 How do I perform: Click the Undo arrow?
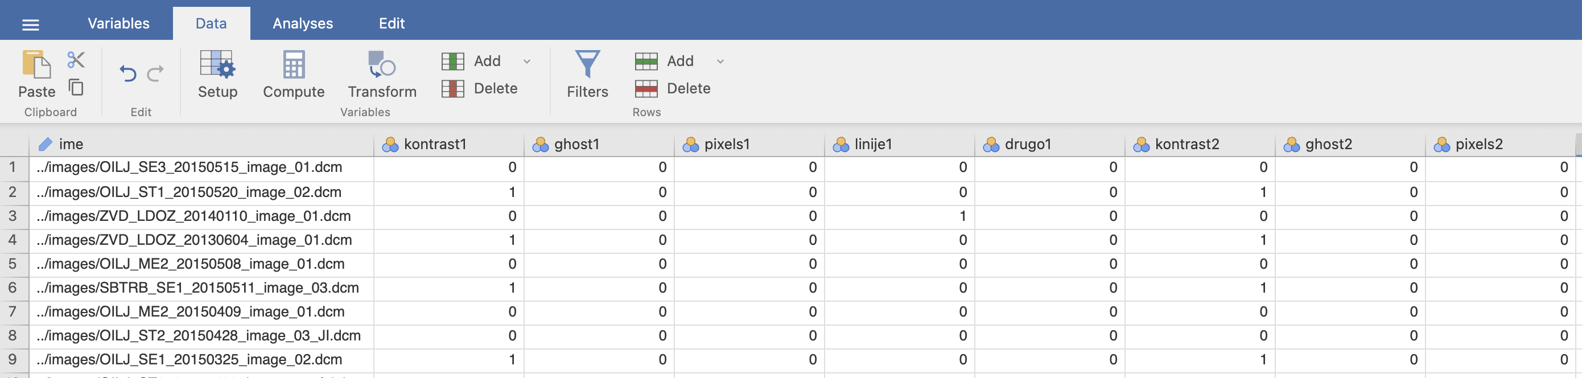point(127,74)
